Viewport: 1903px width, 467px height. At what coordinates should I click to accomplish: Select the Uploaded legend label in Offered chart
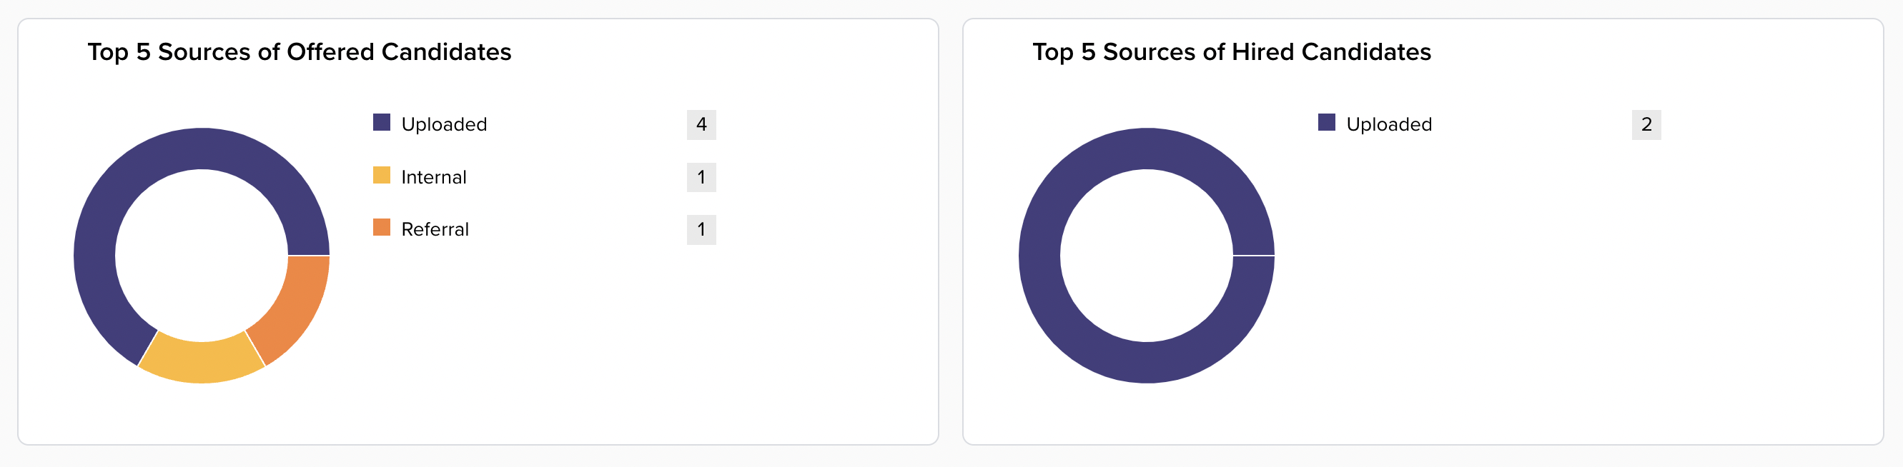coord(444,124)
